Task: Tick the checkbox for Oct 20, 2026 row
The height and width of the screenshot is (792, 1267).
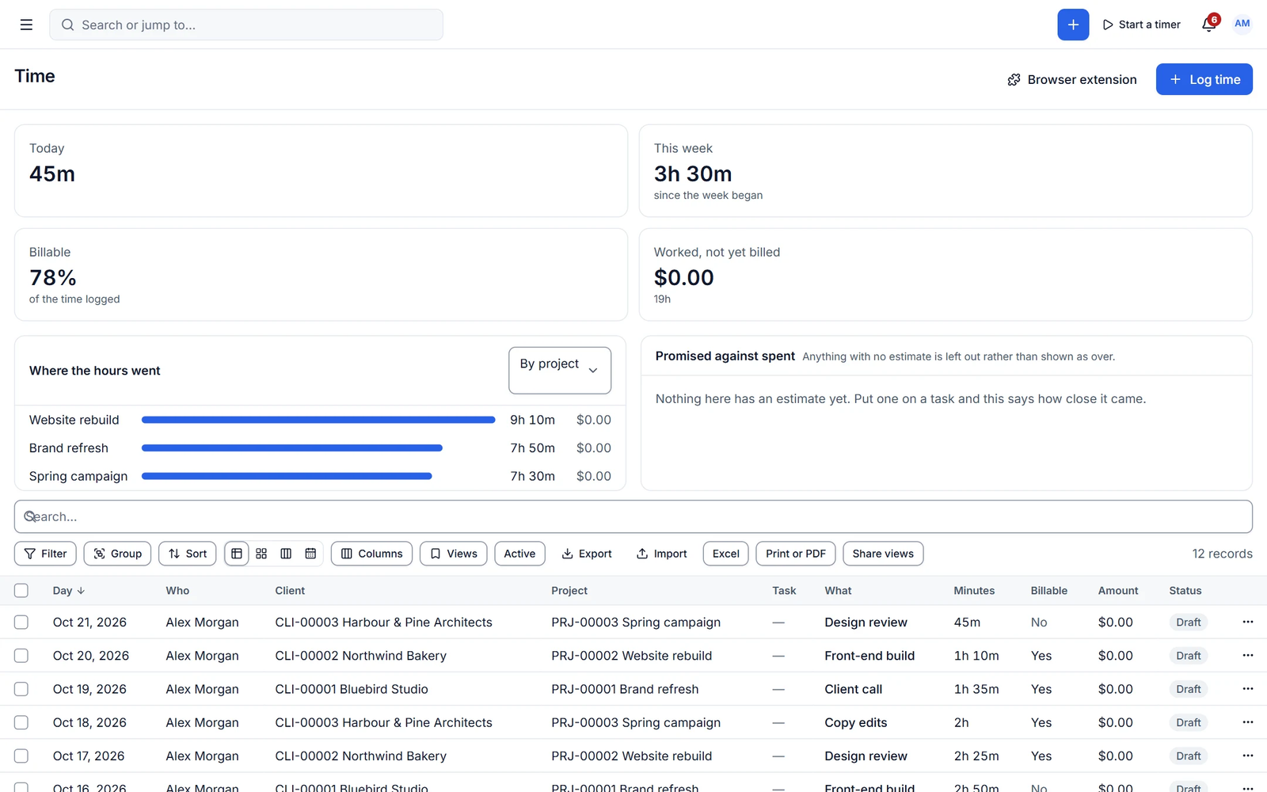Action: (21, 656)
